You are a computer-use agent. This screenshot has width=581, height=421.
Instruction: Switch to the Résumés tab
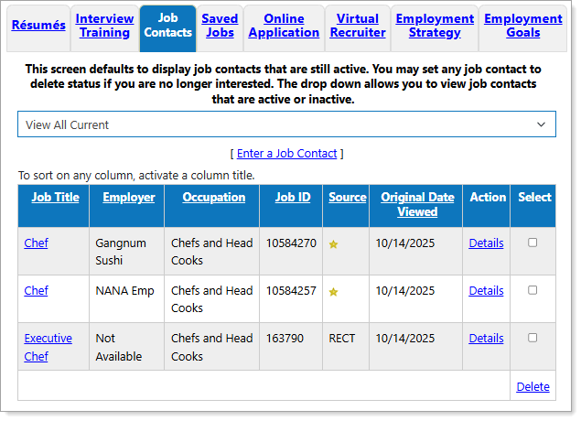coord(38,25)
